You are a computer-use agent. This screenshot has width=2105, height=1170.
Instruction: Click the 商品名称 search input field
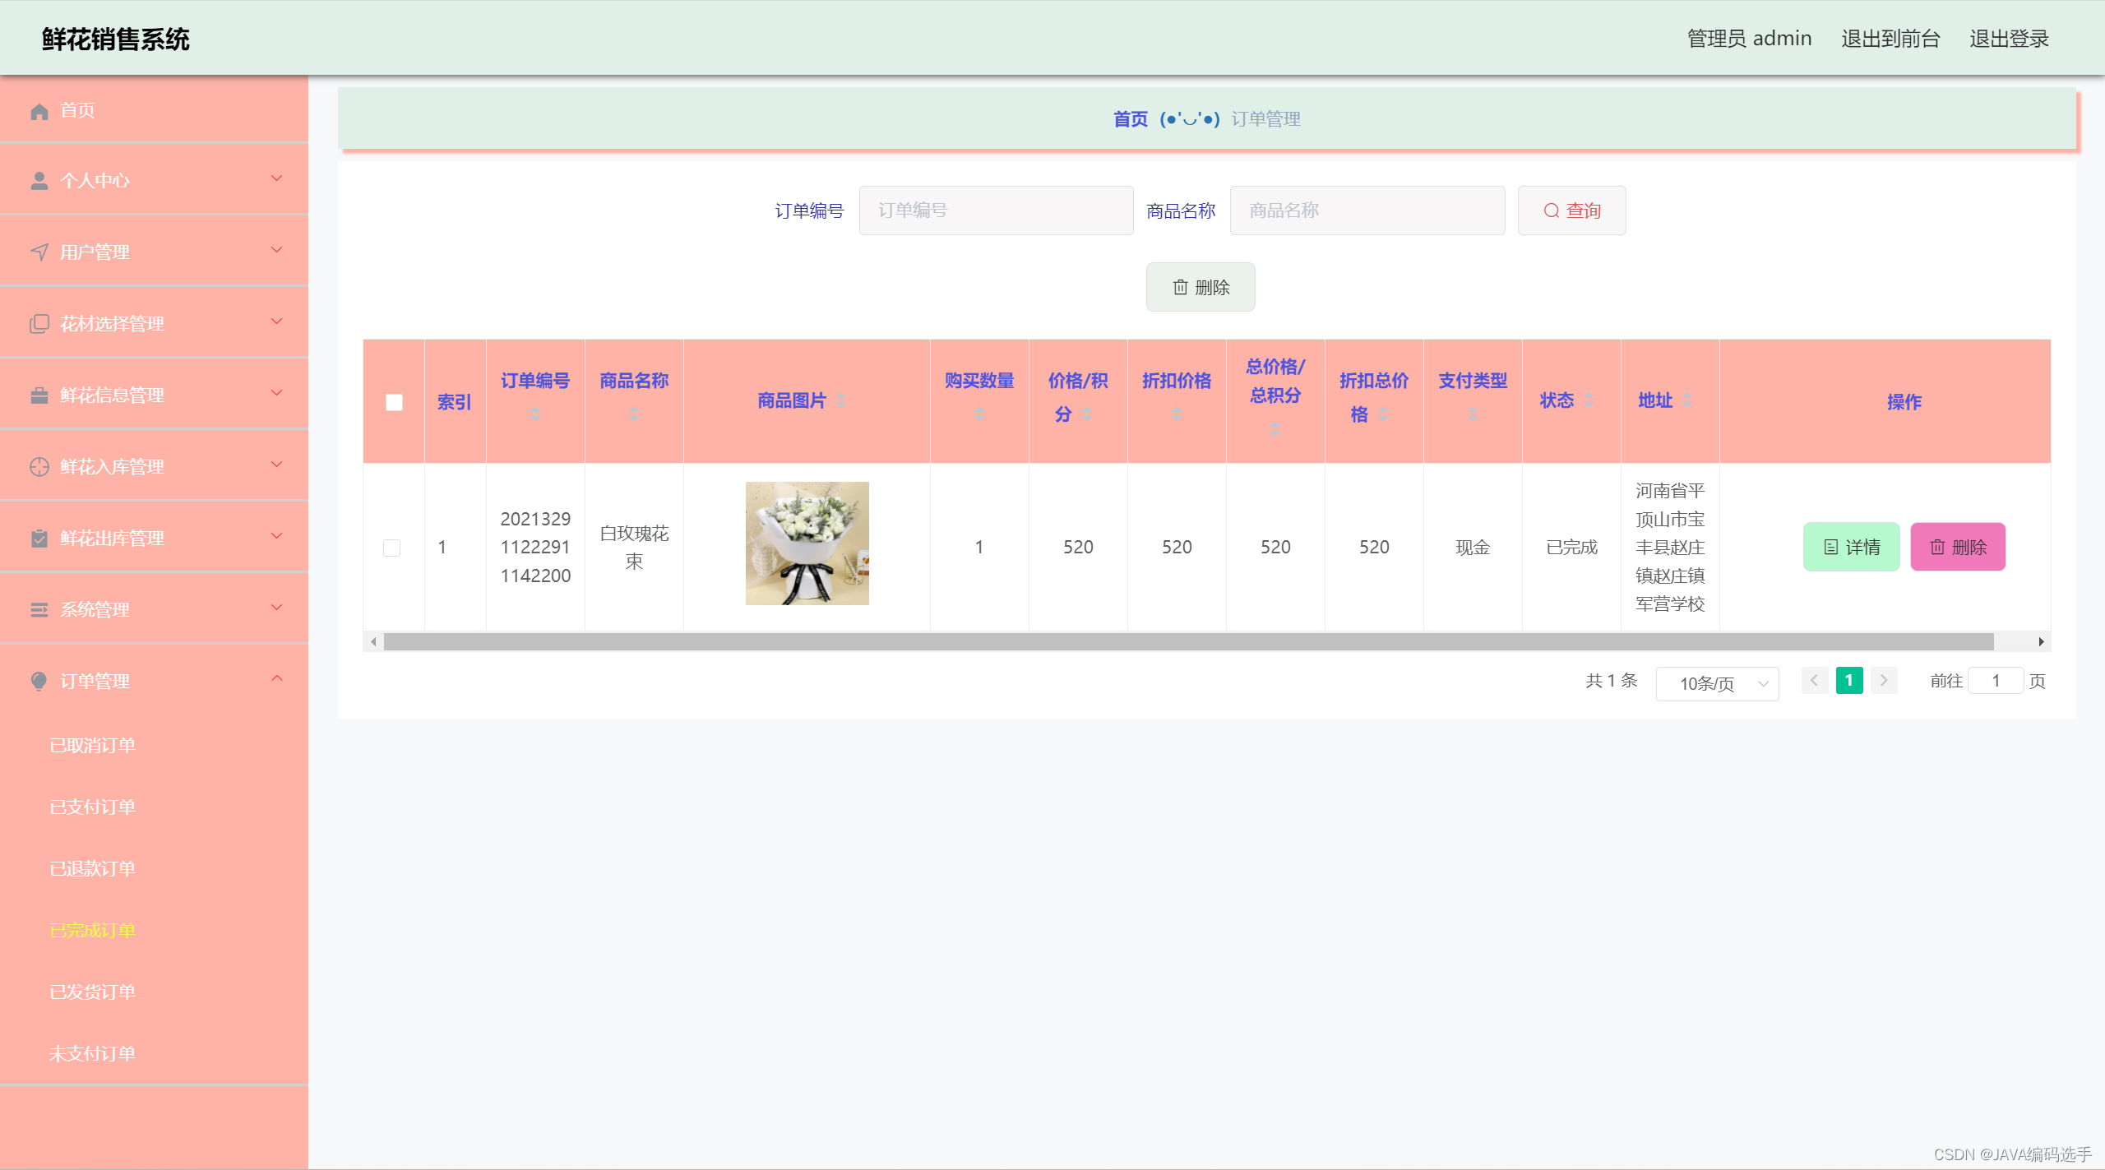1367,210
